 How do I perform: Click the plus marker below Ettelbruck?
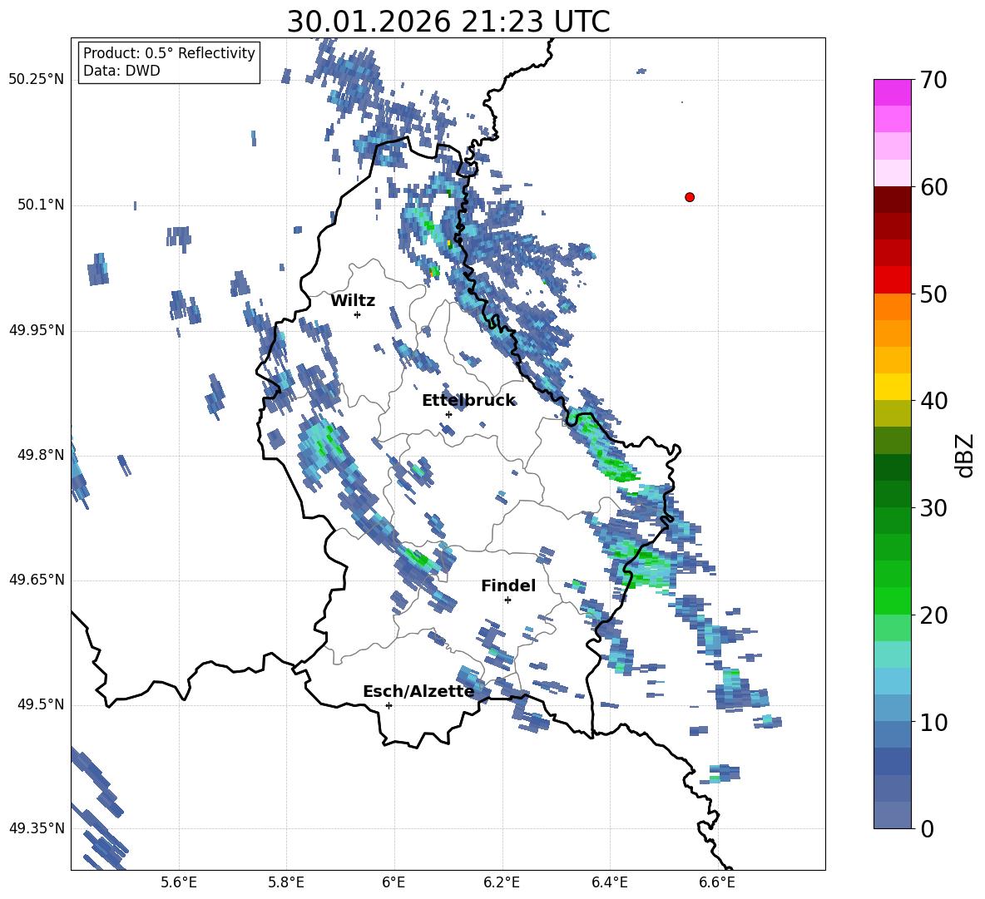(448, 414)
